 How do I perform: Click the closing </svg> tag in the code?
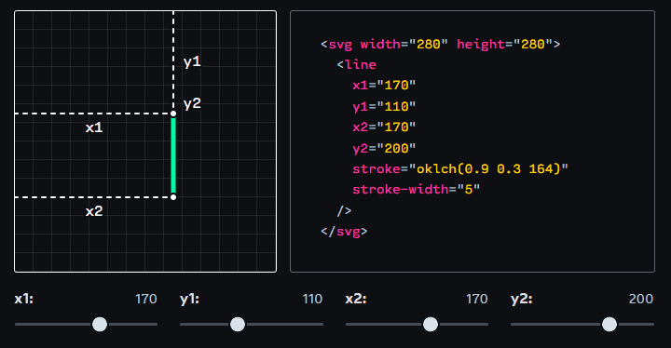tap(344, 232)
